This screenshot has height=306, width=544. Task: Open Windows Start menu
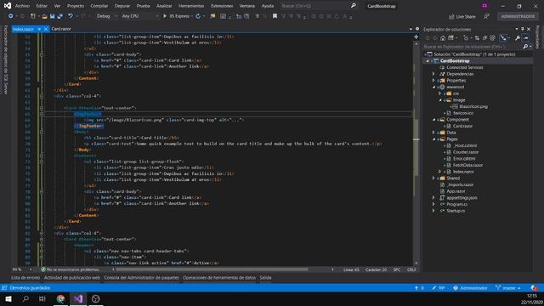(x=8, y=298)
